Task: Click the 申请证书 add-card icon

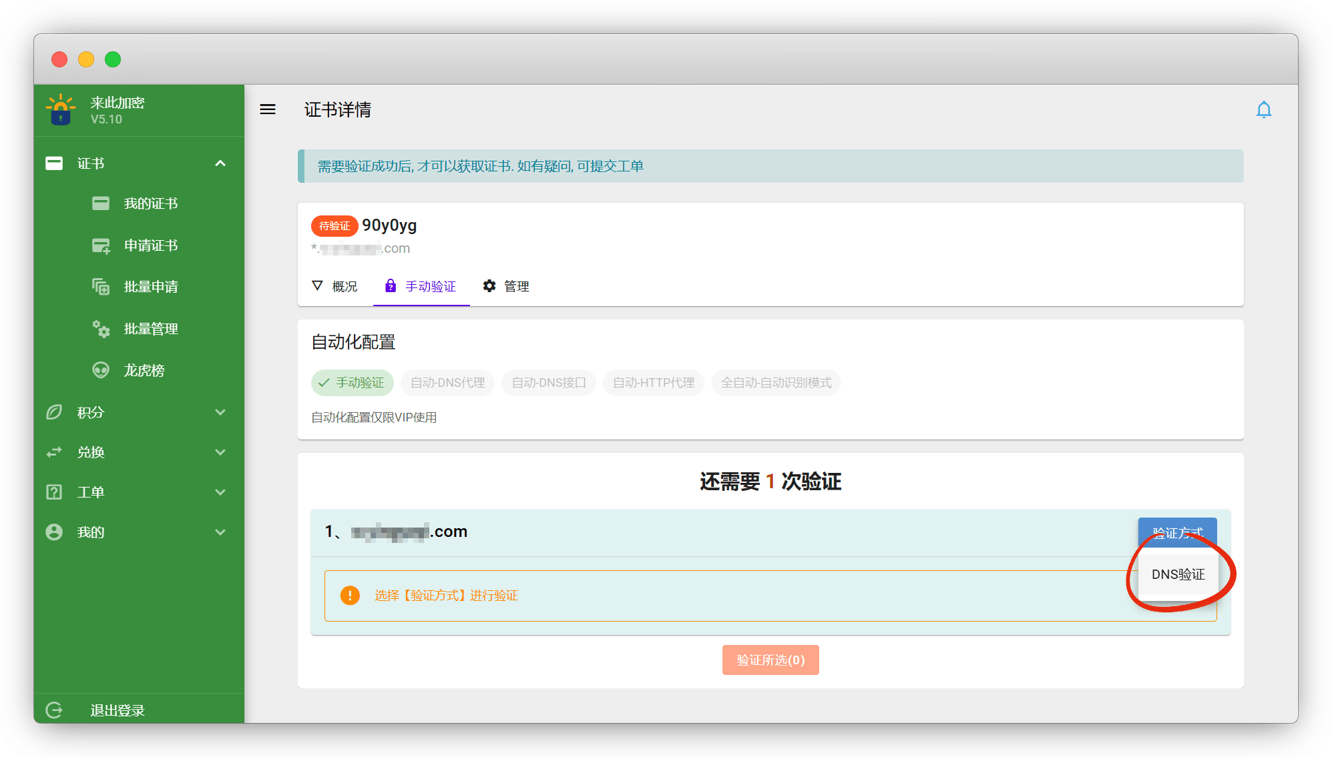Action: click(x=101, y=245)
